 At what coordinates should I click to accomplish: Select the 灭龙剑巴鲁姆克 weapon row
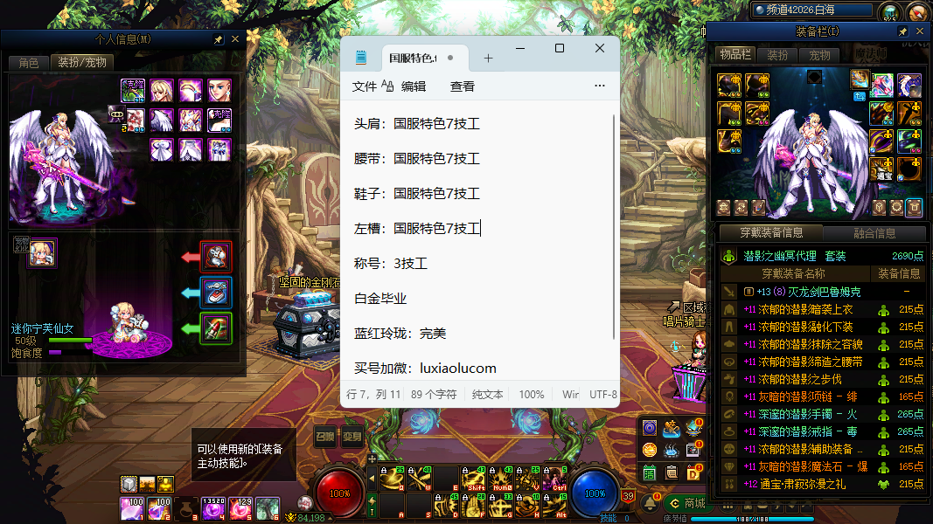(802, 292)
